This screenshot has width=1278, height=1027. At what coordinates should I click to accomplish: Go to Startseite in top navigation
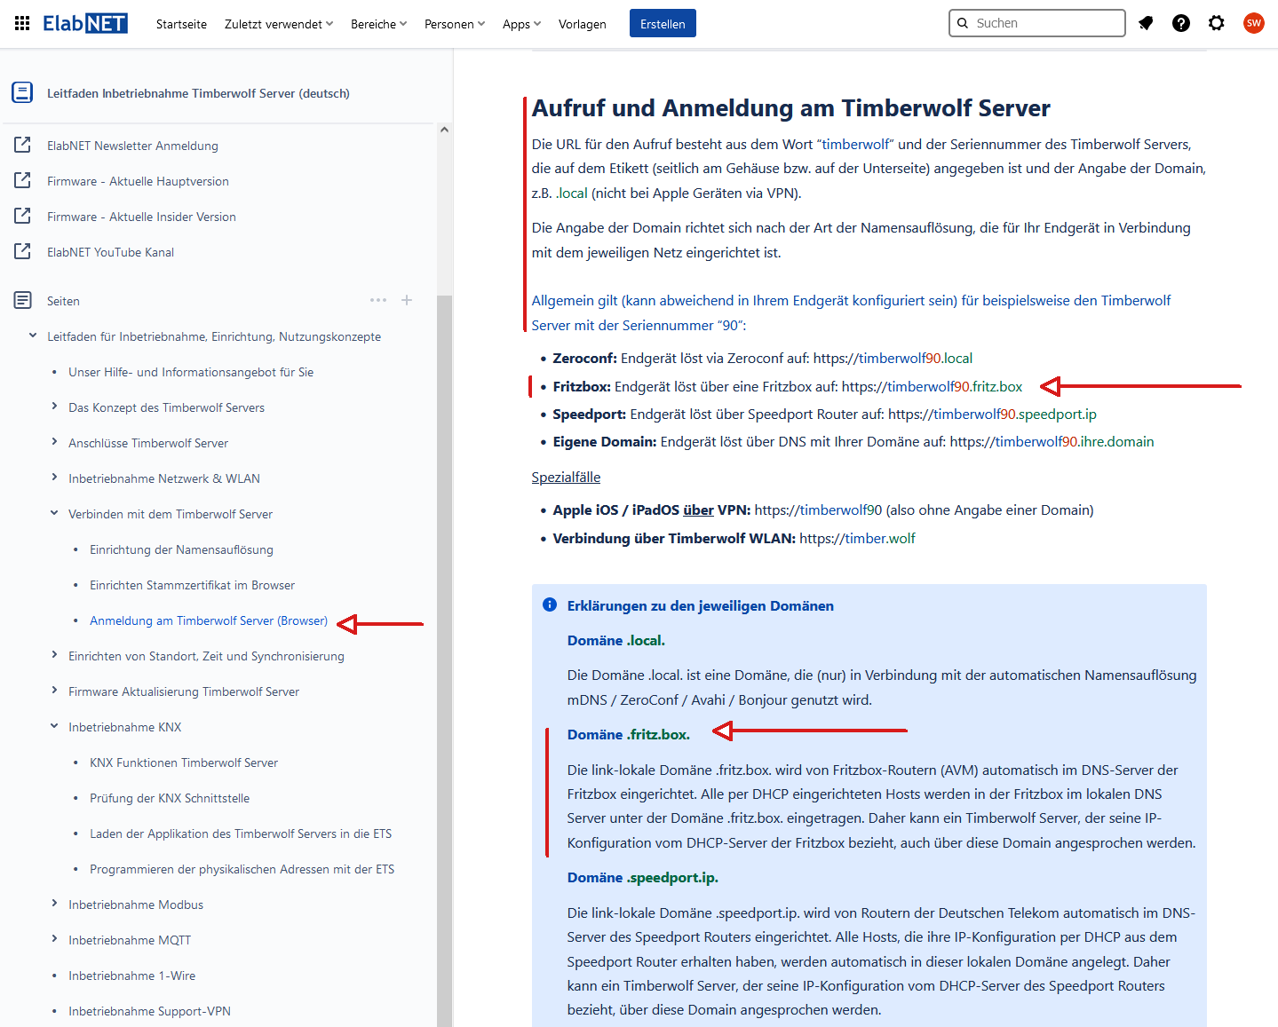point(181,24)
